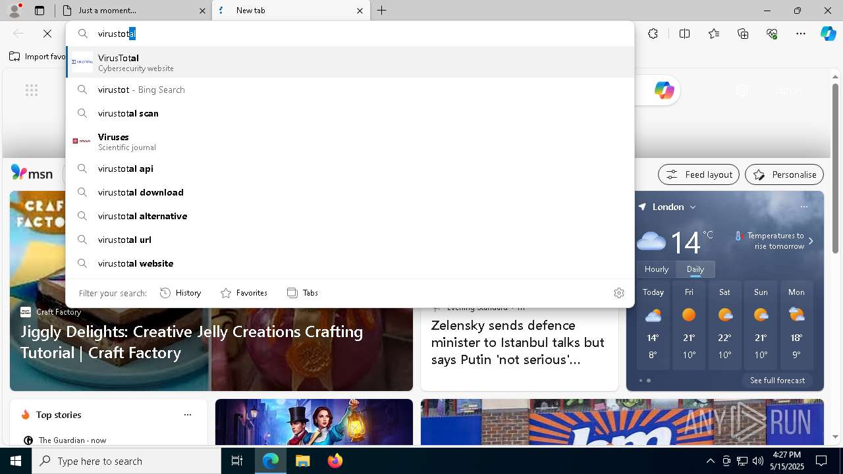
Task: Filter search by Favorites
Action: tap(244, 293)
